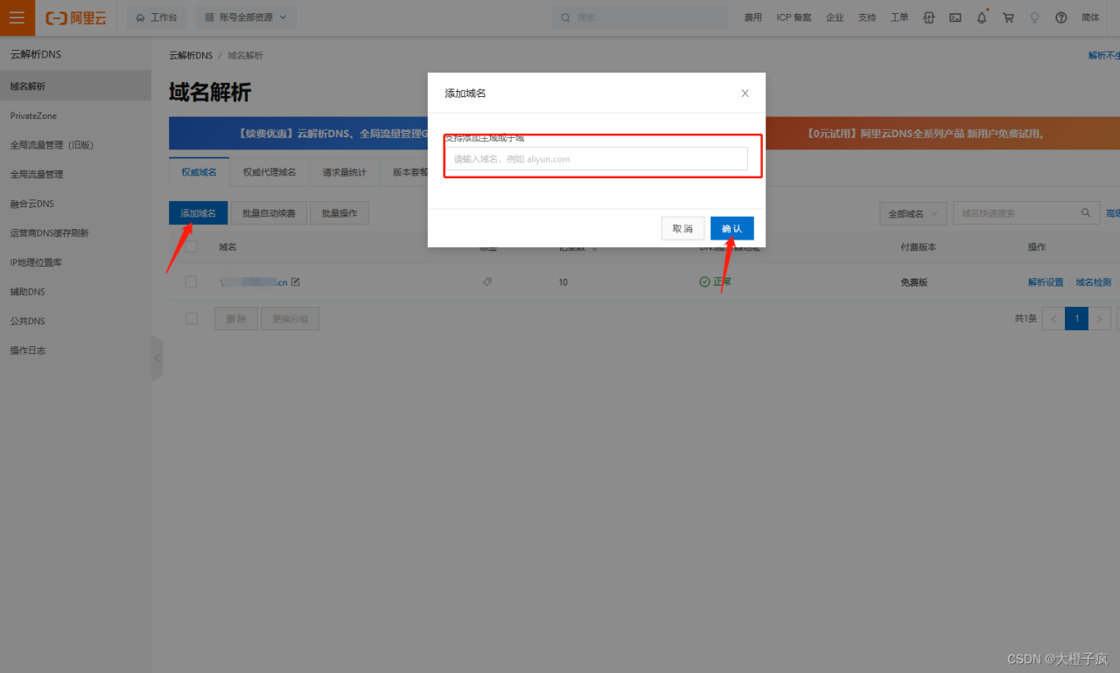This screenshot has width=1120, height=673.
Task: Toggle the checkbox beside the 删除 button
Action: 192,319
